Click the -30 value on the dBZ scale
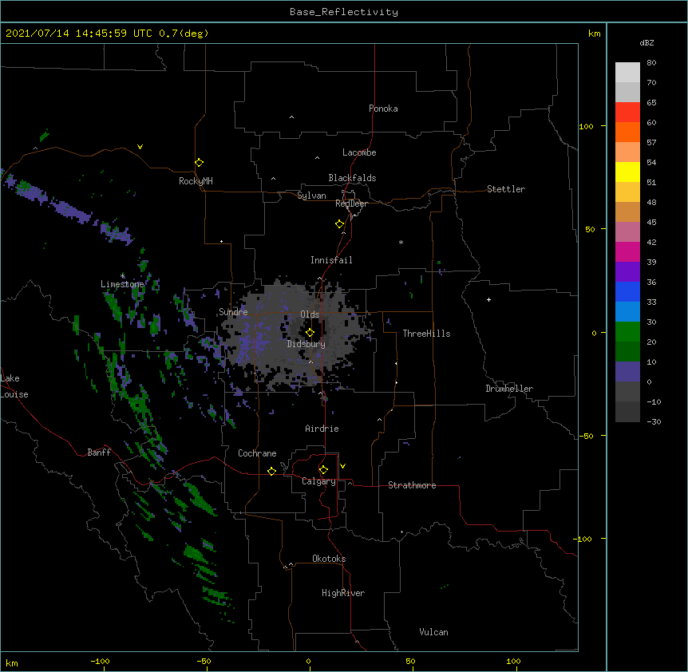 [654, 421]
